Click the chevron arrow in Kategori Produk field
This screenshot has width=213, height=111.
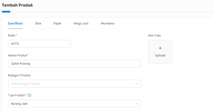[x=137, y=83]
